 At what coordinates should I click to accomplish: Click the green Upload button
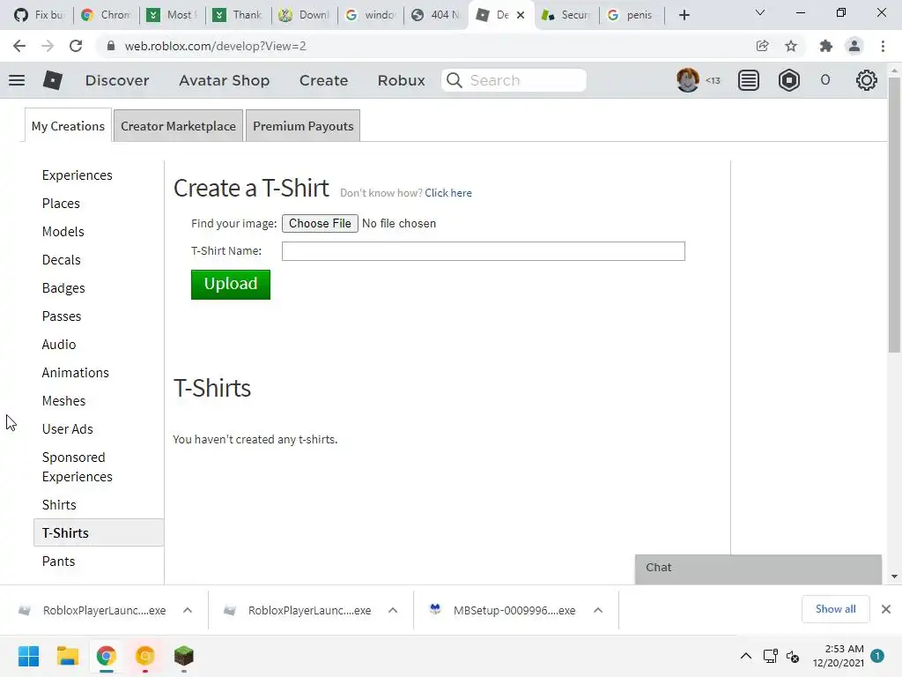point(231,285)
